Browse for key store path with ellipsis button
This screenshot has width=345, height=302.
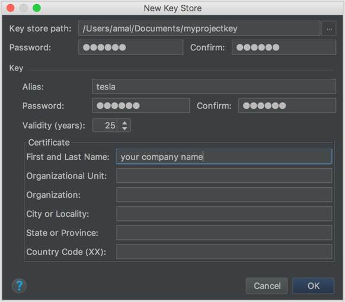(329, 28)
